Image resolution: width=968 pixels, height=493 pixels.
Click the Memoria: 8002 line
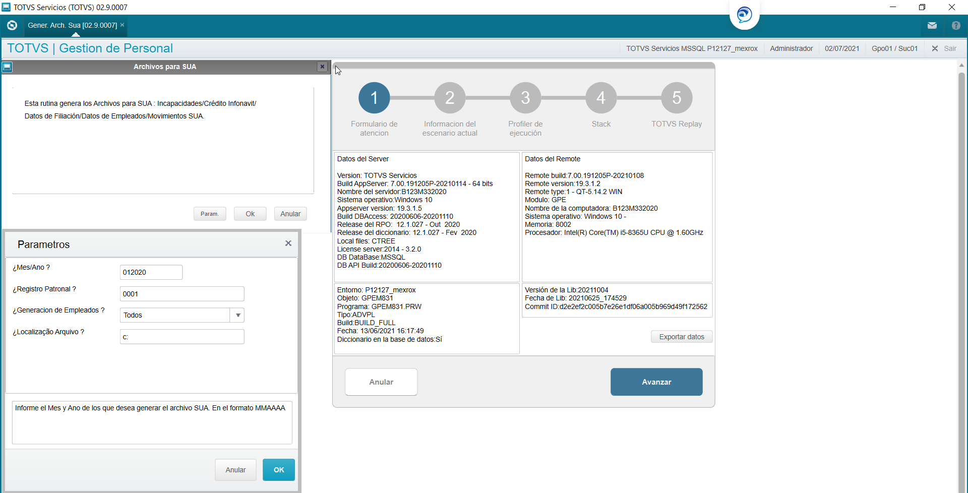548,224
